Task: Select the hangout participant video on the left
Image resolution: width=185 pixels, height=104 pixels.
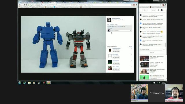Action: pos(139,93)
